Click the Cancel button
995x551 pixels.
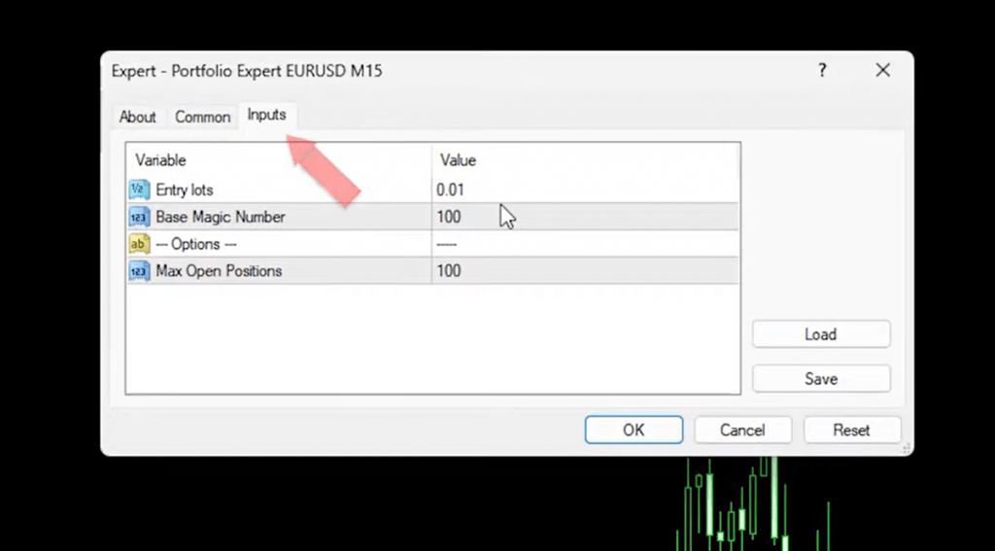742,430
